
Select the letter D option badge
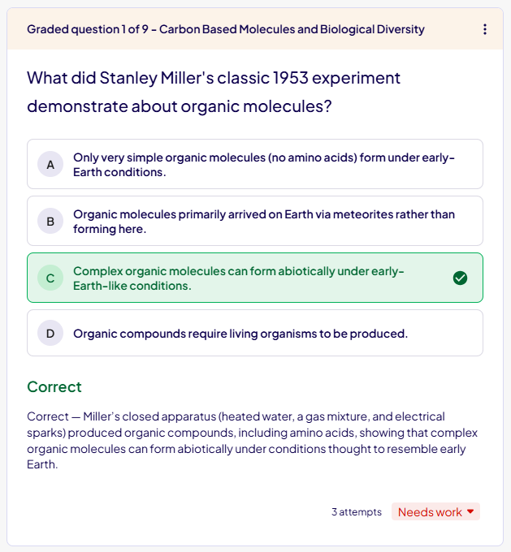pyautogui.click(x=50, y=333)
